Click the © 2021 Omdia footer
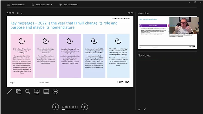 click(44, 83)
